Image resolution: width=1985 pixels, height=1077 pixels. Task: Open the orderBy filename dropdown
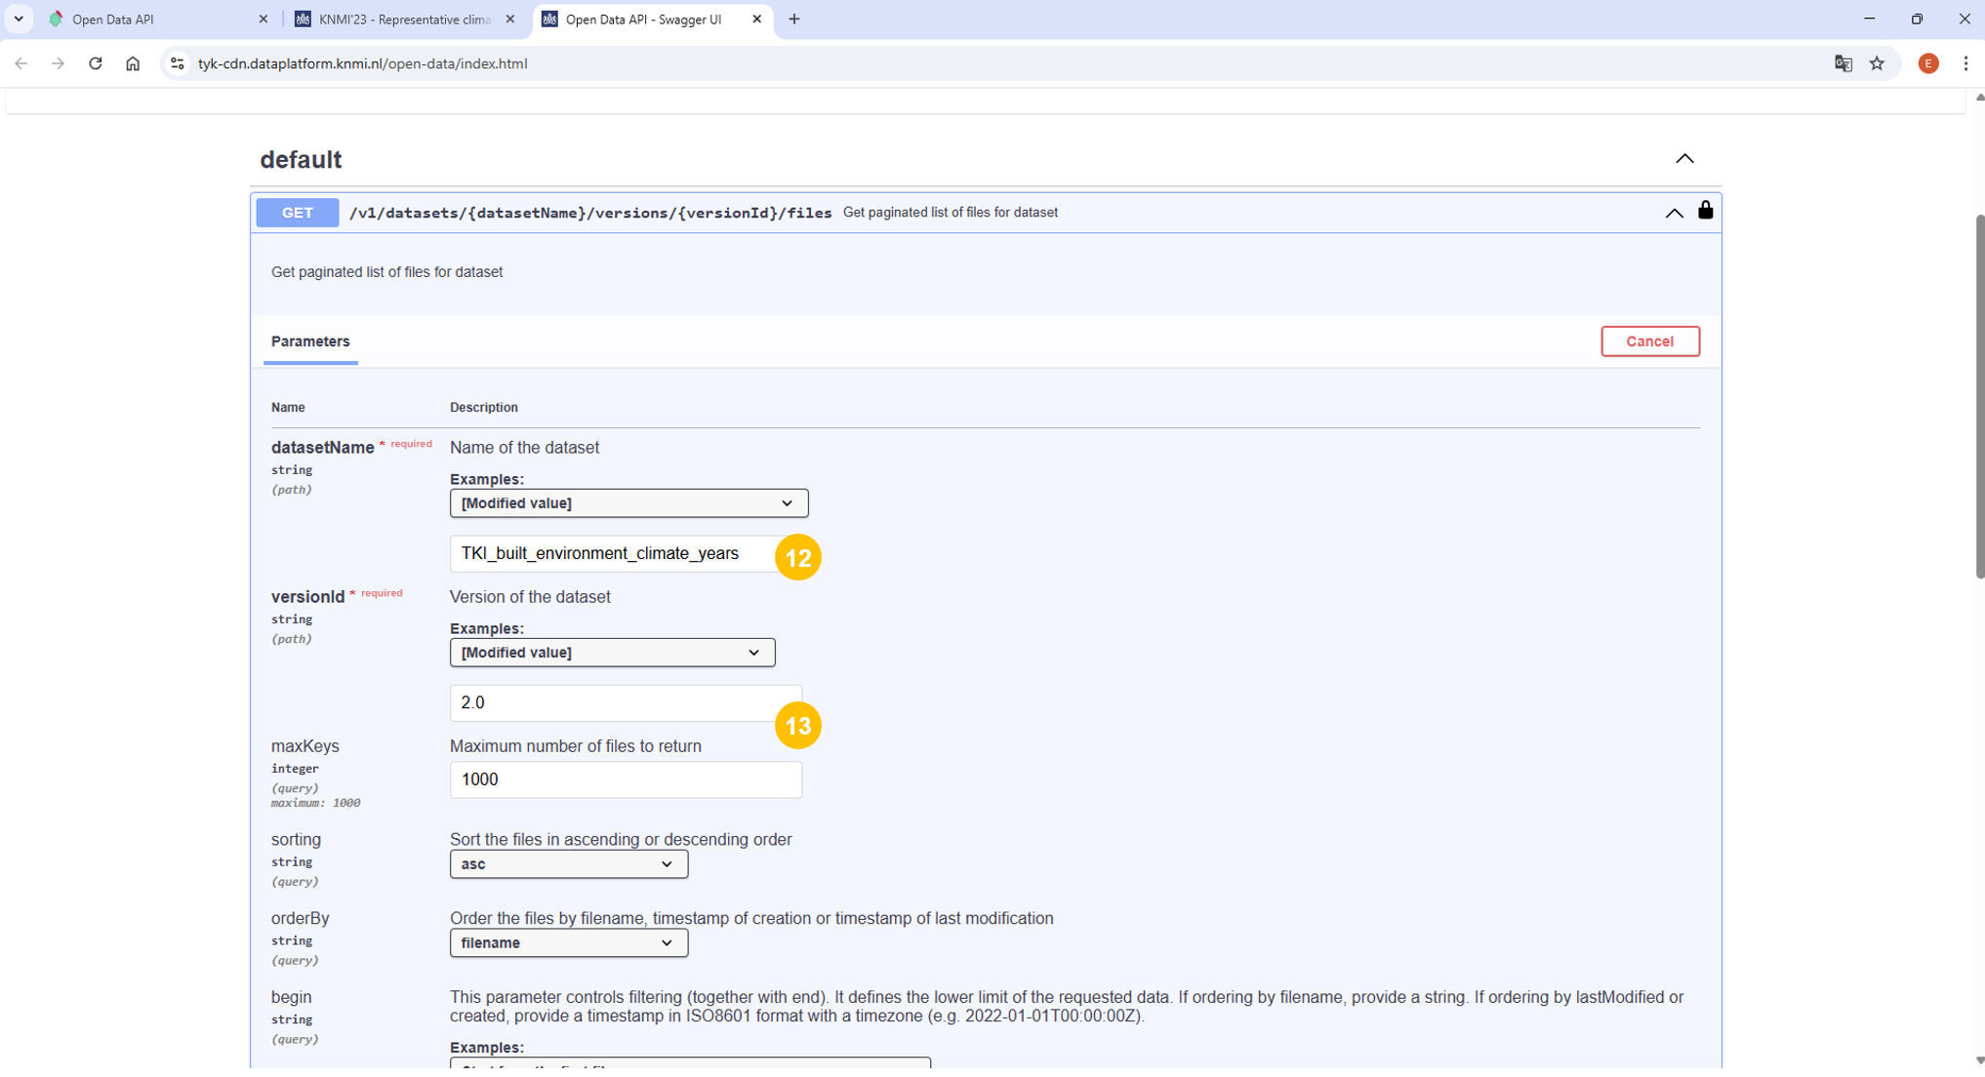568,943
